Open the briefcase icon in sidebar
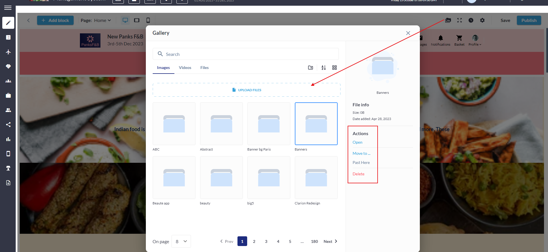 (8, 95)
